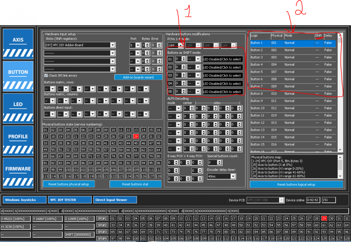Click Reset buttons logical setup
This screenshot has width=351, height=242.
point(296,184)
